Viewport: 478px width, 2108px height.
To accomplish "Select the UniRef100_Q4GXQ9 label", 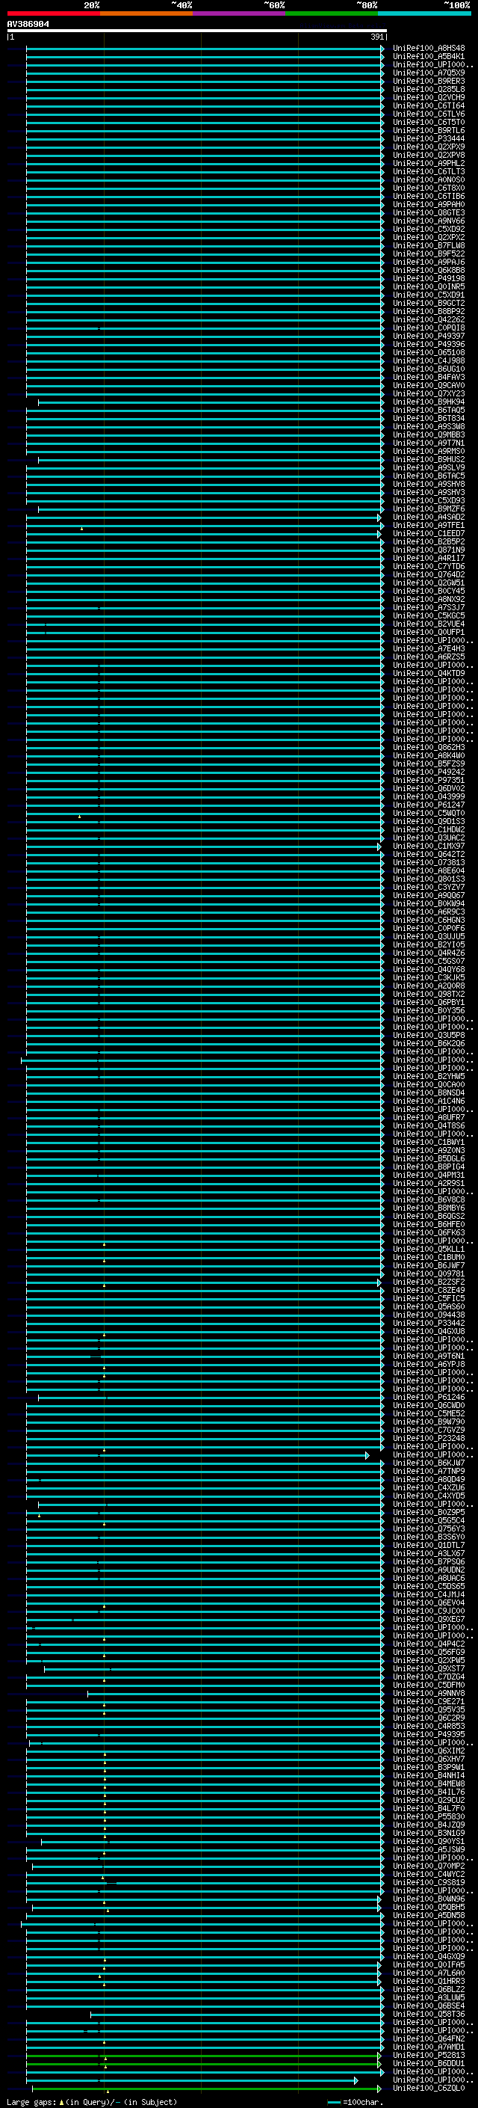I will pyautogui.click(x=429, y=1957).
